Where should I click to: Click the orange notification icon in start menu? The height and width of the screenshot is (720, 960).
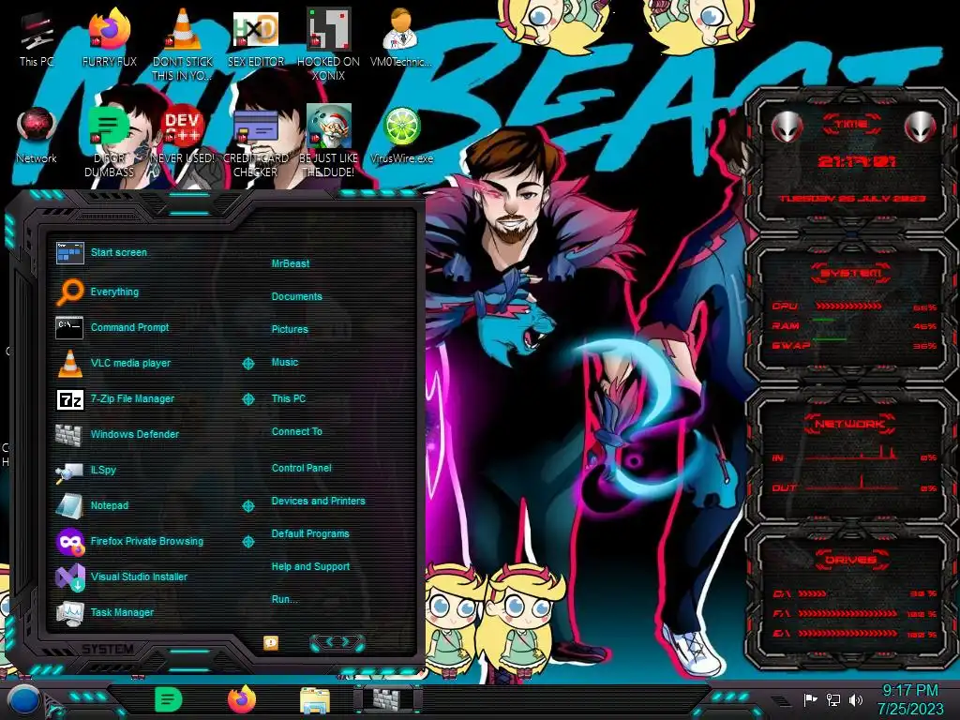click(271, 642)
